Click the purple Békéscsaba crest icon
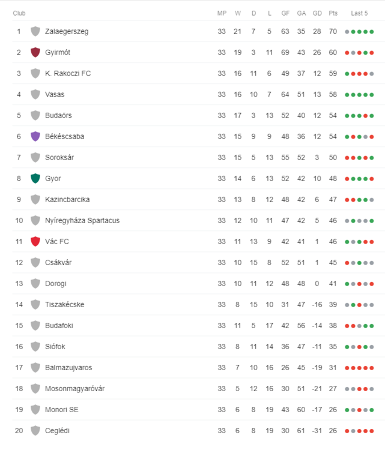The height and width of the screenshot is (450, 385). pos(35,136)
